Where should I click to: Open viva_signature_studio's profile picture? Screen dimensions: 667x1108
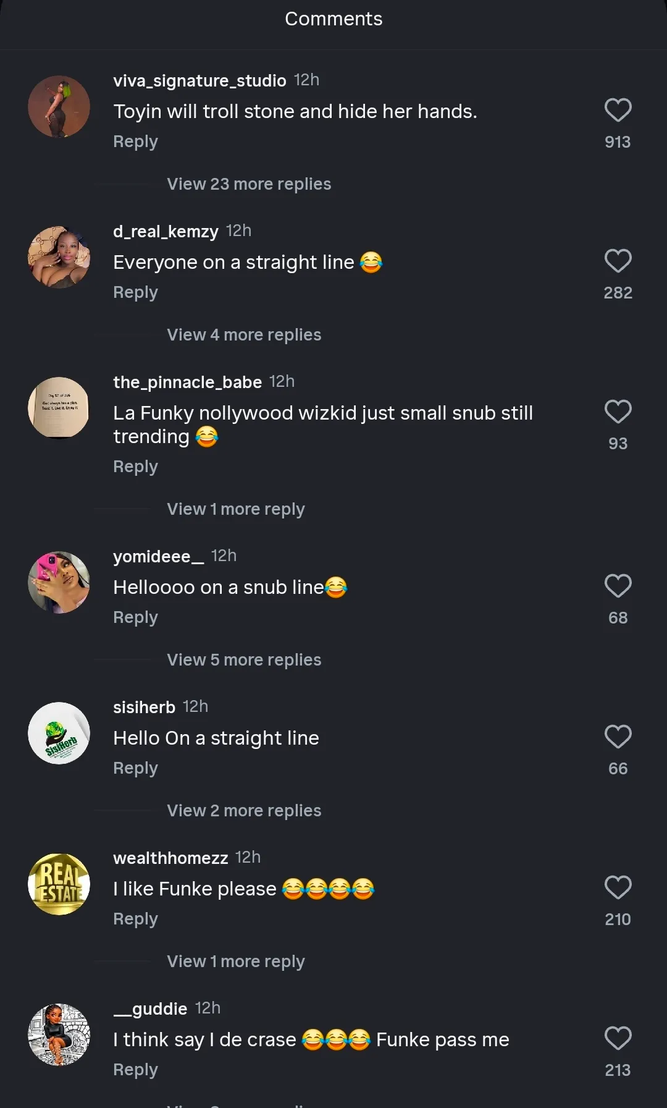pyautogui.click(x=59, y=106)
